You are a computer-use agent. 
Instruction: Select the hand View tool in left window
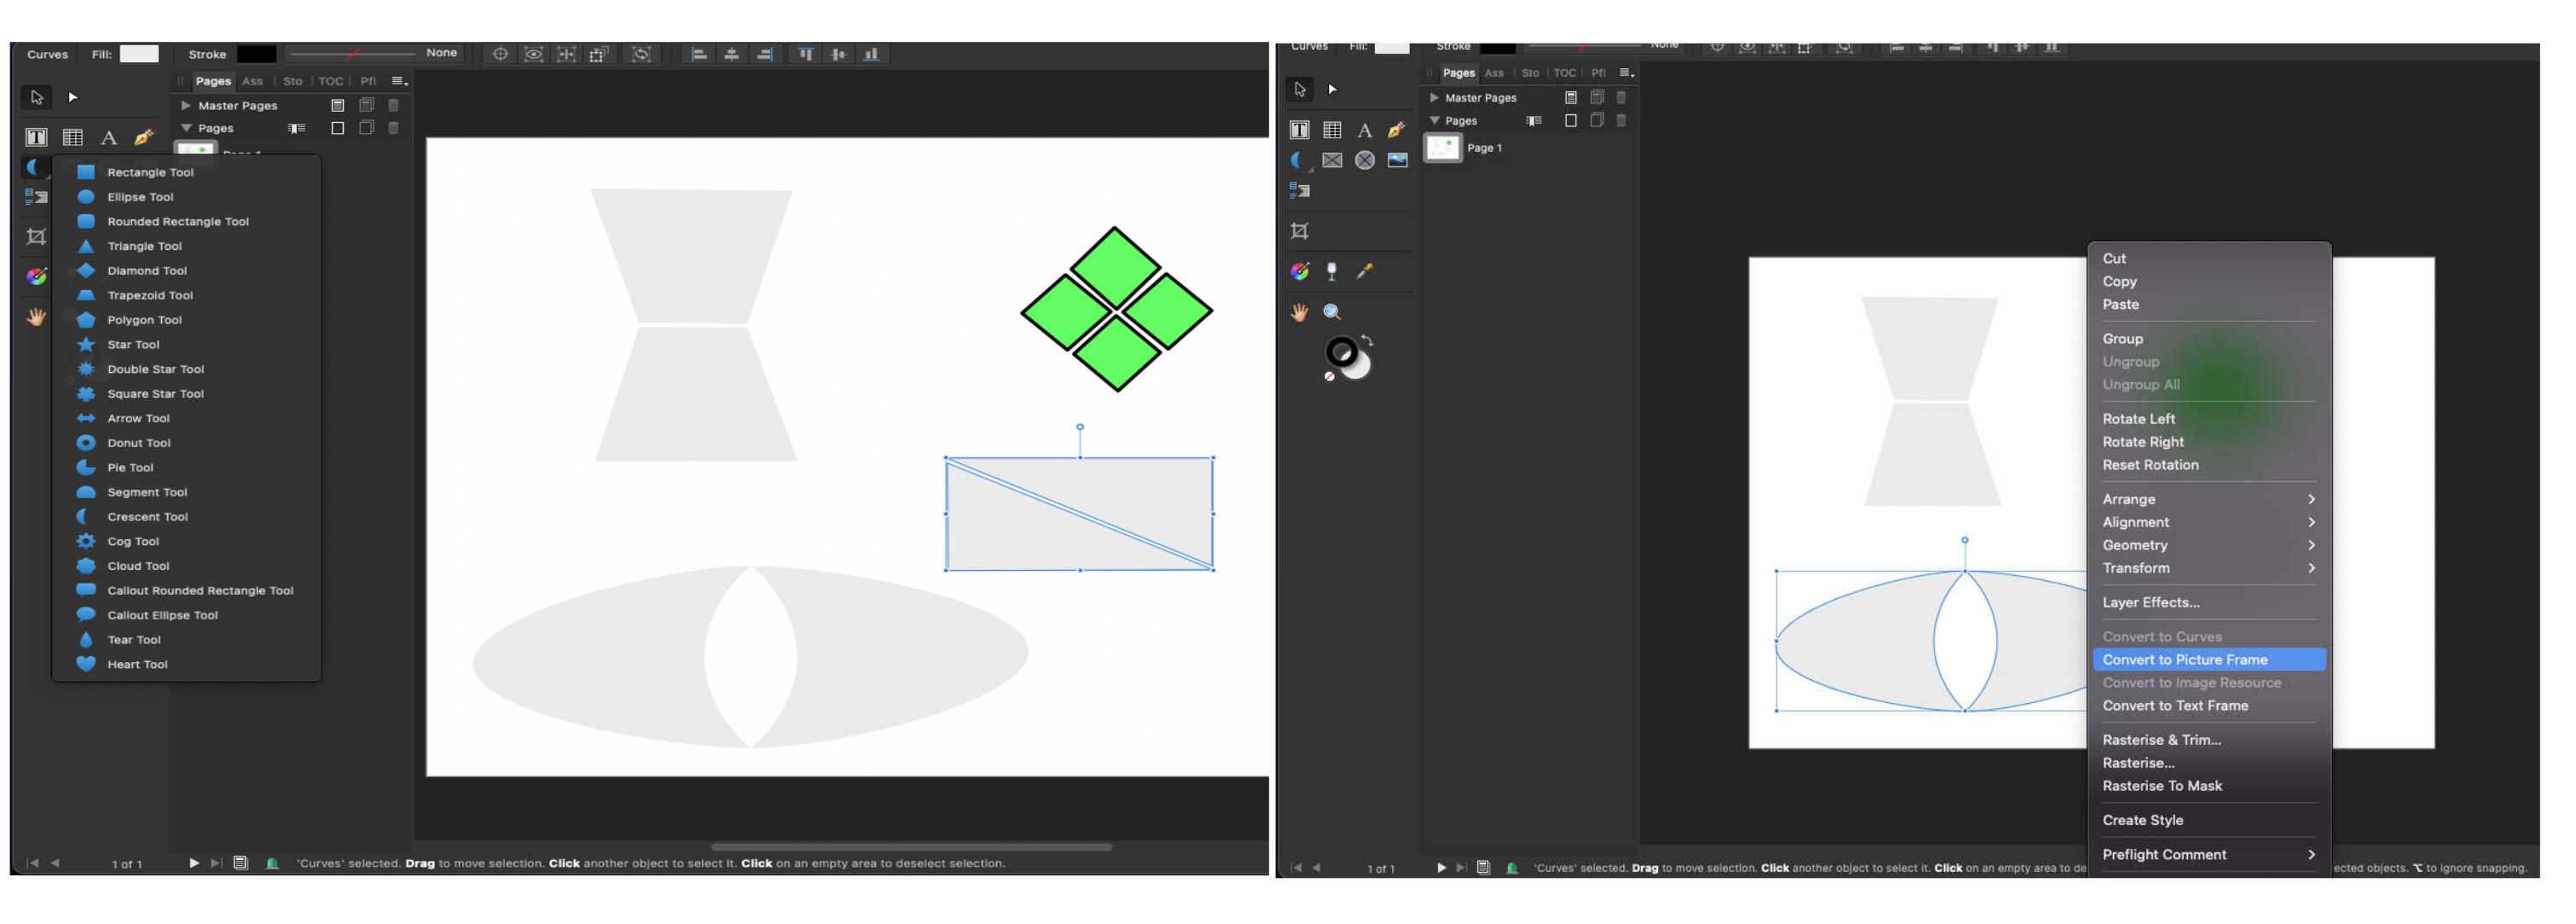36,316
